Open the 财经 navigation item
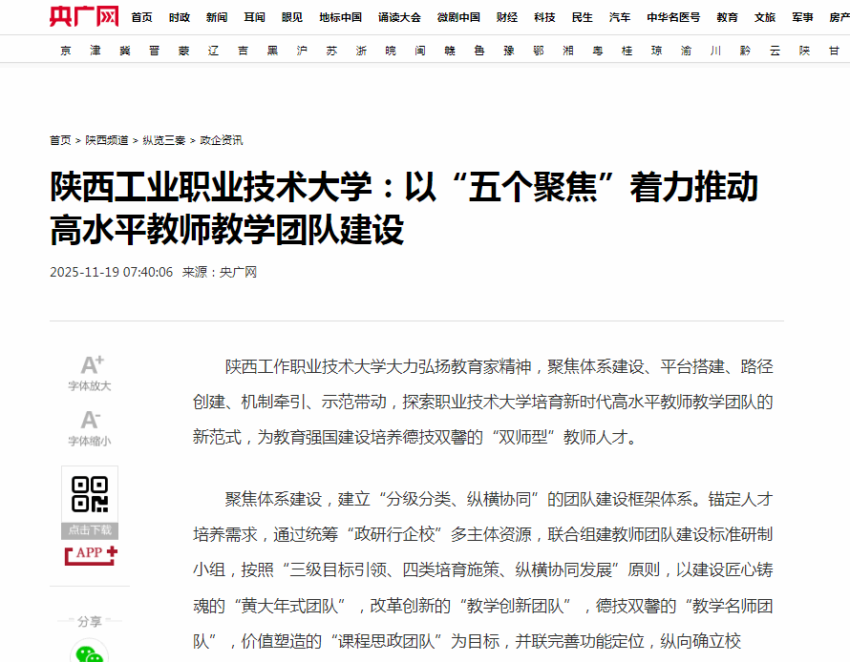The height and width of the screenshot is (662, 850). pos(507,17)
